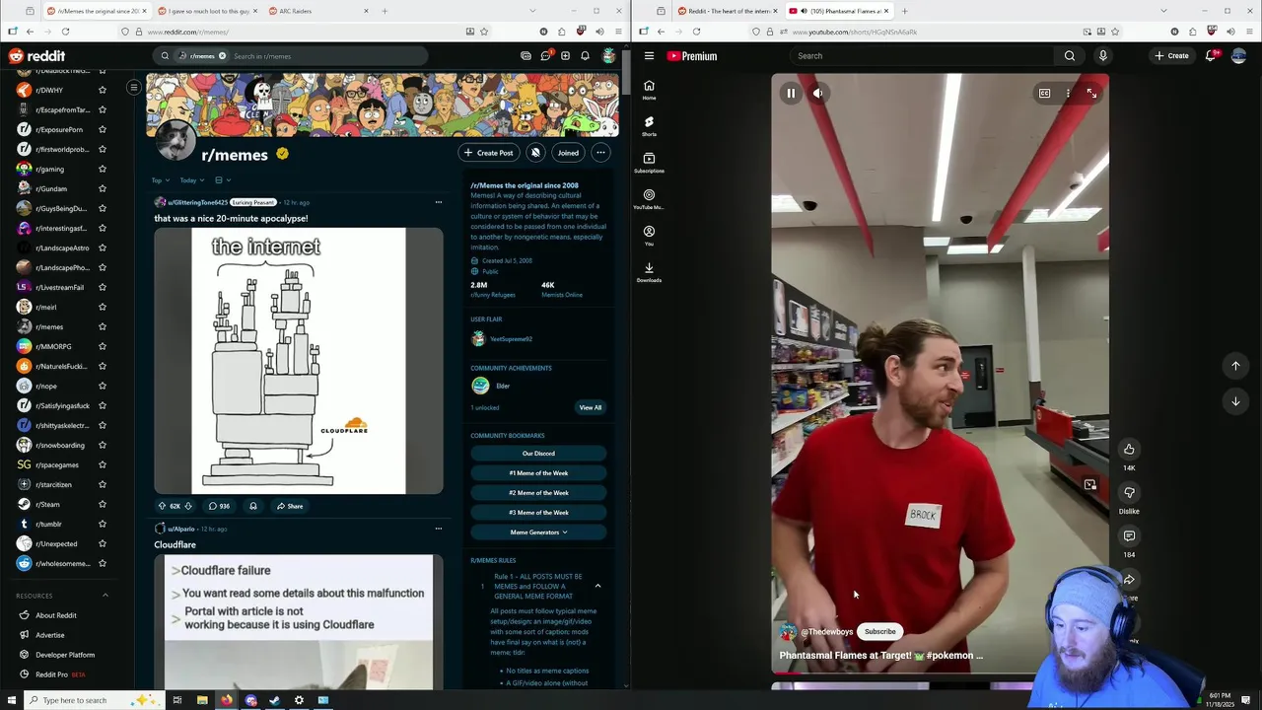Image resolution: width=1262 pixels, height=710 pixels.
Task: Like the YouTube Short
Action: 1129,450
